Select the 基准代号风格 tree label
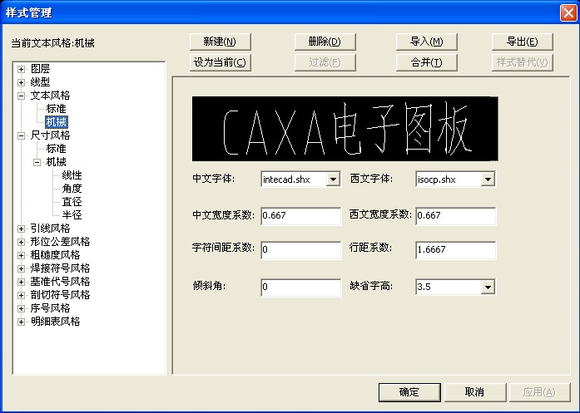The width and height of the screenshot is (580, 413). coord(60,282)
